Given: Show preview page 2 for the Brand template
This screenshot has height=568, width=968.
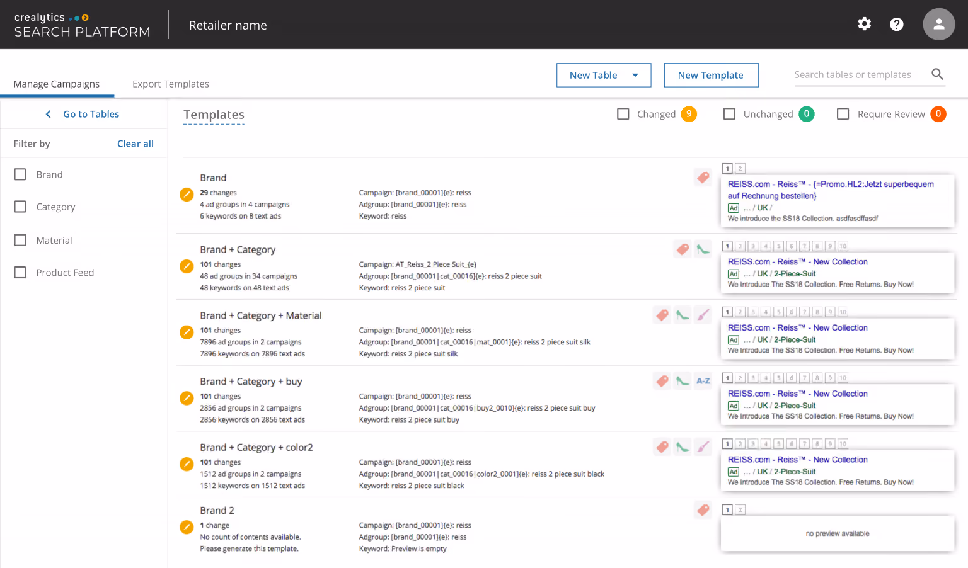Looking at the screenshot, I should coord(740,168).
